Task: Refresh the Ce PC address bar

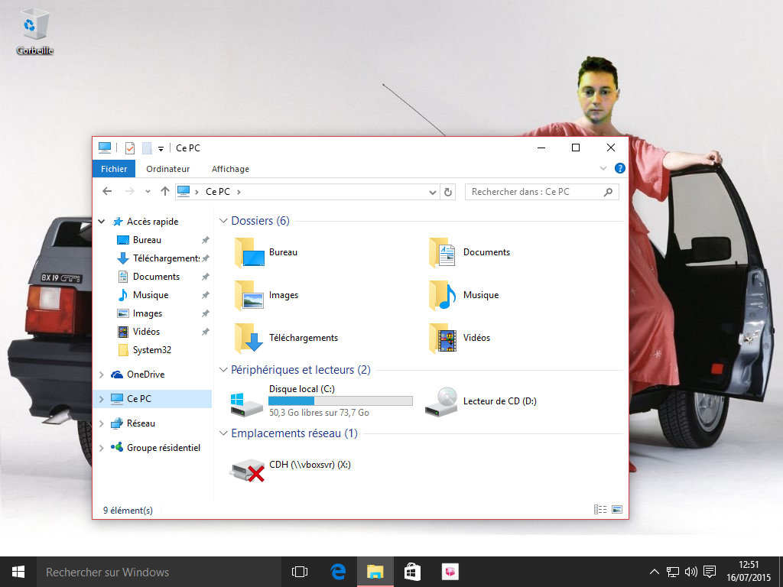Action: [x=449, y=192]
